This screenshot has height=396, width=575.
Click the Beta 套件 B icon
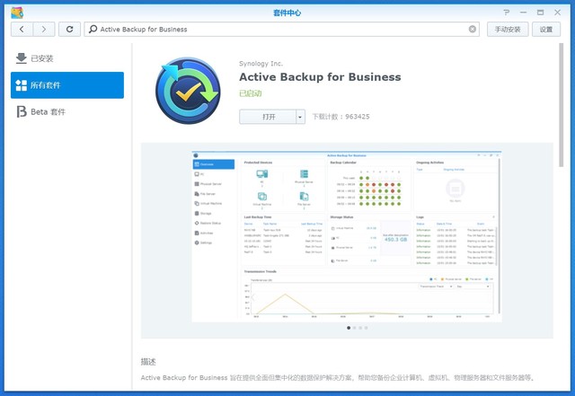click(x=22, y=111)
